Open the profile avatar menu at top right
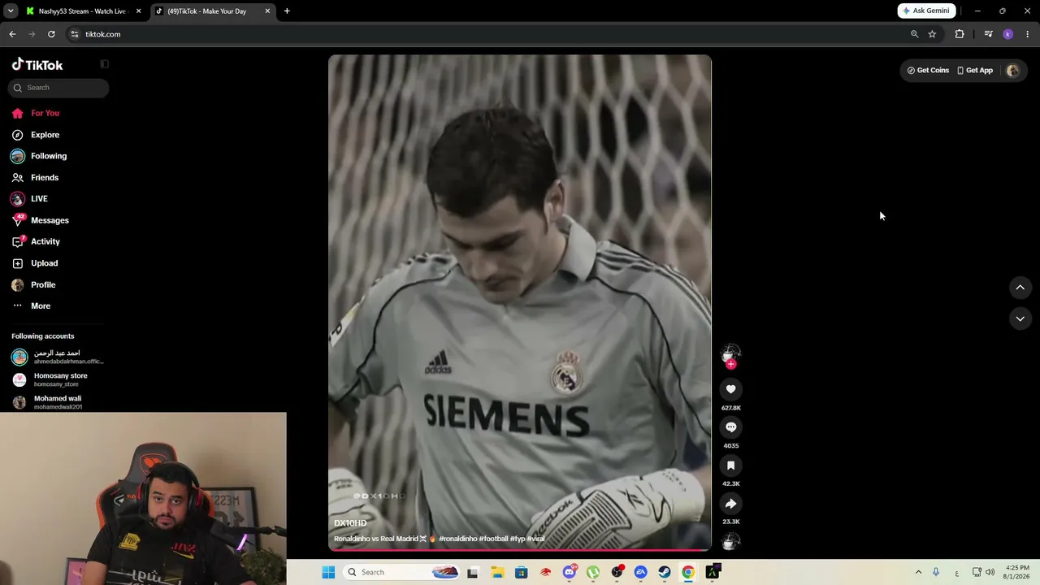 point(1012,71)
